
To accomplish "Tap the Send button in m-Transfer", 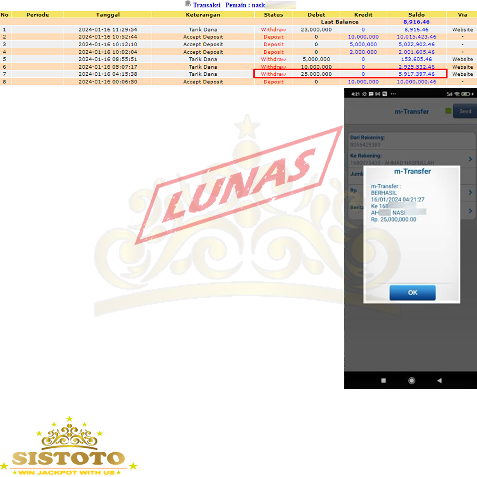I will click(x=465, y=111).
